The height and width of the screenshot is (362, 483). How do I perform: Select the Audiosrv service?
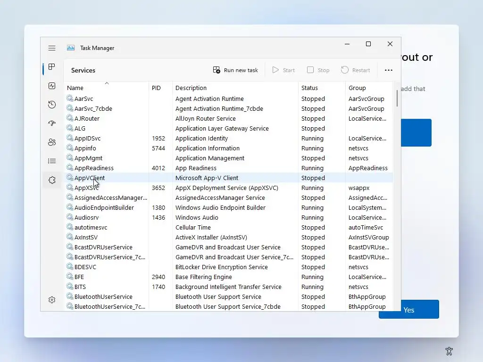pyautogui.click(x=229, y=218)
